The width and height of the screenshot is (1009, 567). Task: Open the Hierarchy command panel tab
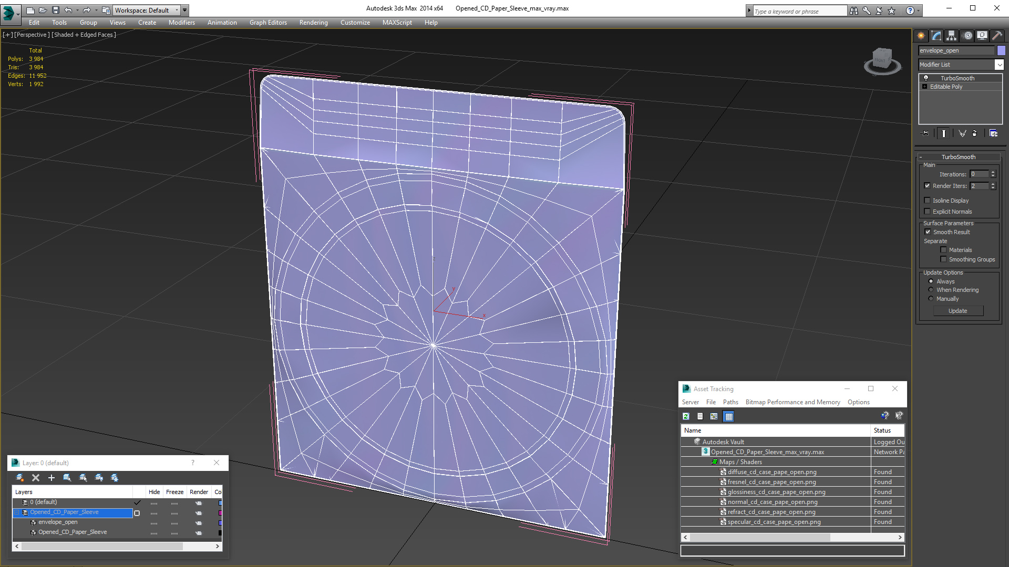tap(951, 36)
